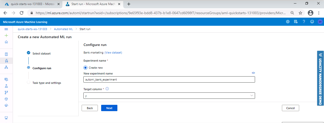This screenshot has width=324, height=123.
Task: Open the O1 account avatar
Action: click(320, 22)
